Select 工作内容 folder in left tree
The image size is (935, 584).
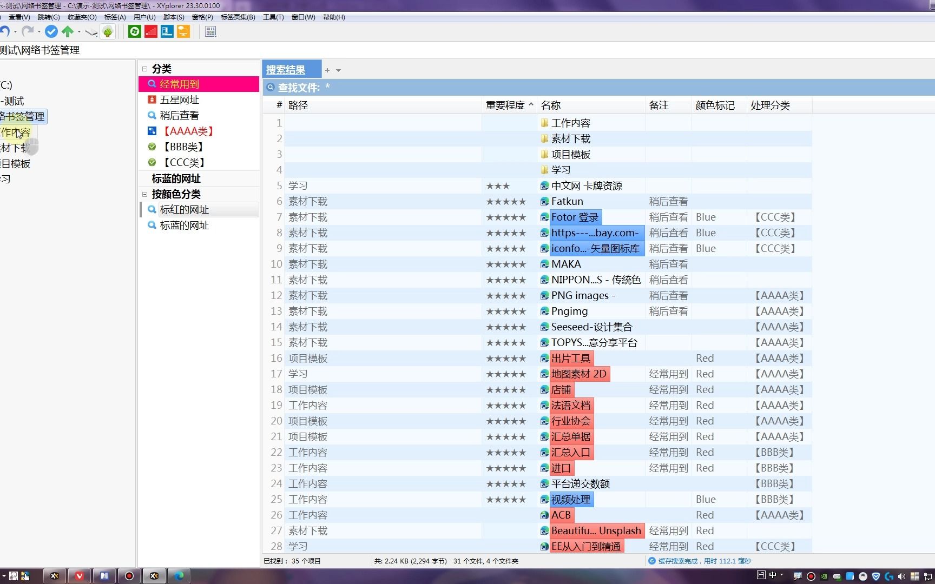click(16, 132)
